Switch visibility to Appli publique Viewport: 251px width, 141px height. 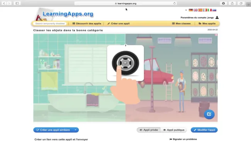click(174, 130)
